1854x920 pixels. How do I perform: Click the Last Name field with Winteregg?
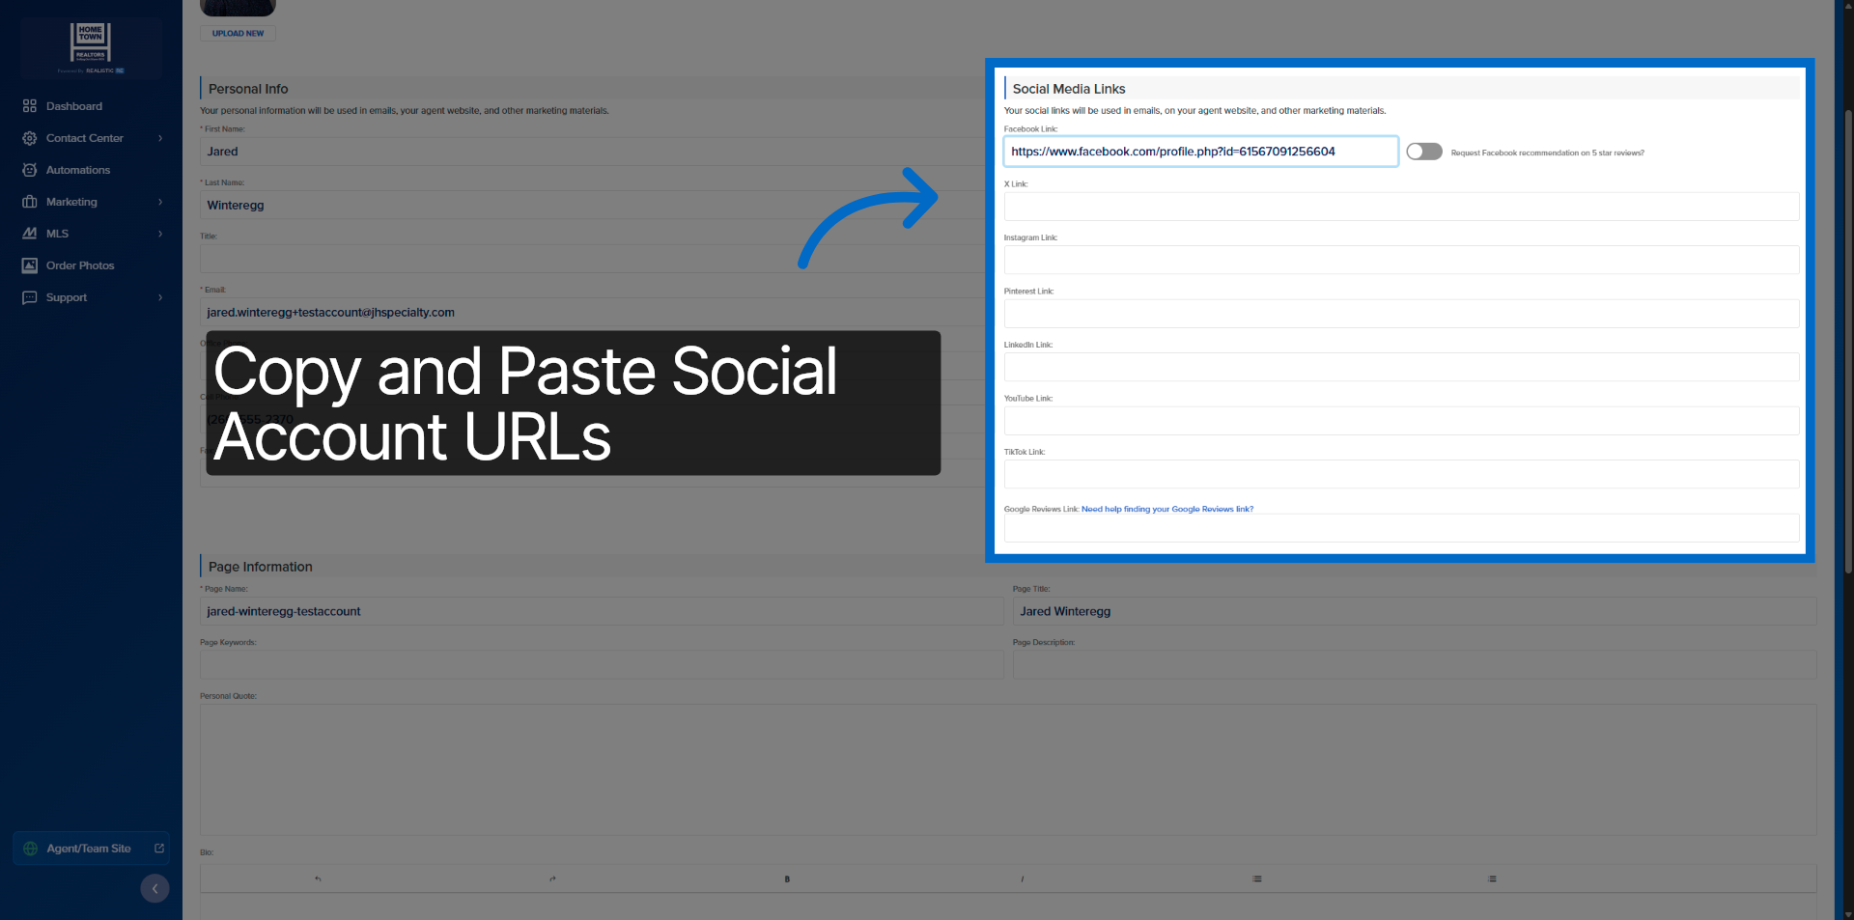pos(592,205)
